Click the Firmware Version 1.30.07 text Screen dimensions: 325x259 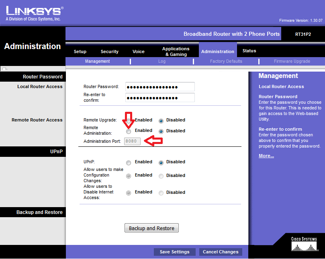[x=301, y=21]
